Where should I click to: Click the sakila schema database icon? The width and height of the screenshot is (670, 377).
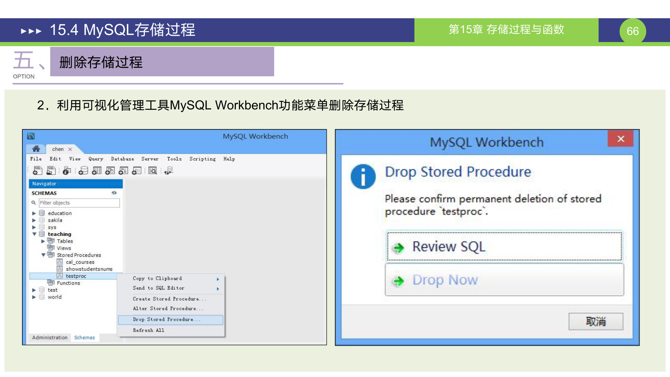click(x=42, y=220)
